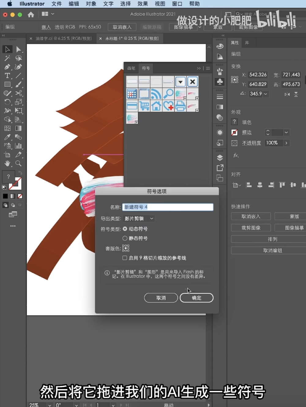Click the shopping cart symbol
The image size is (306, 407).
(144, 106)
